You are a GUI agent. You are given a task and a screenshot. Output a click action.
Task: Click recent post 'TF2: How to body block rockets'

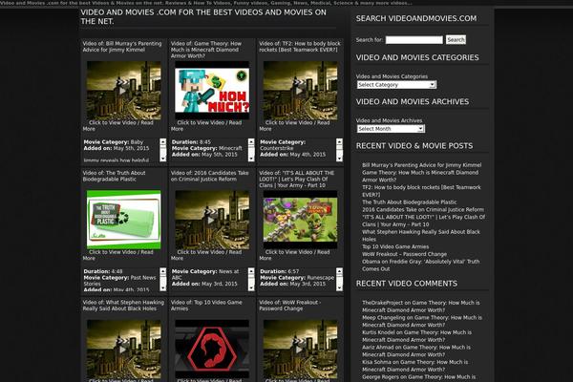point(421,191)
